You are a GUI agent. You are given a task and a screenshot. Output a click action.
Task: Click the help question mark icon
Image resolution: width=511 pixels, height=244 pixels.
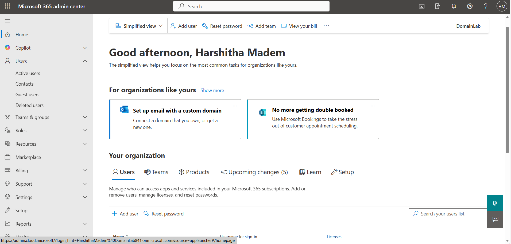click(486, 6)
